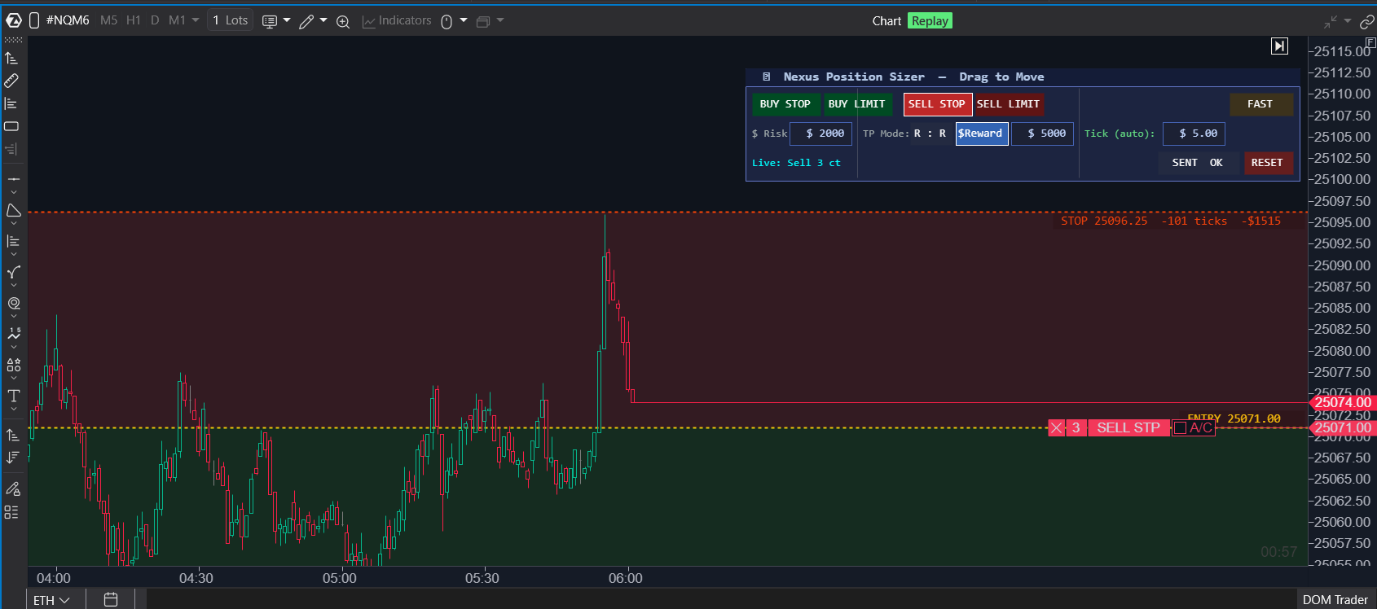
Task: Cancel the SELL STP order with X
Action: [1057, 428]
